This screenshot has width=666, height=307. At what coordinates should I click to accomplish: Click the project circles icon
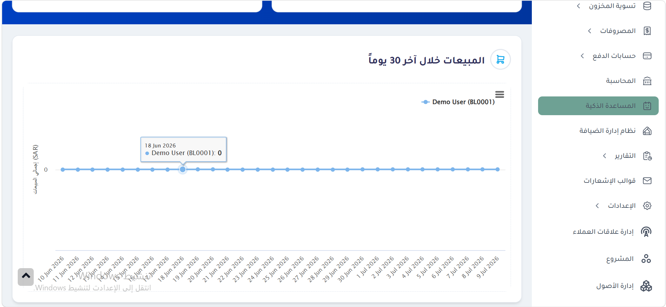tap(646, 259)
